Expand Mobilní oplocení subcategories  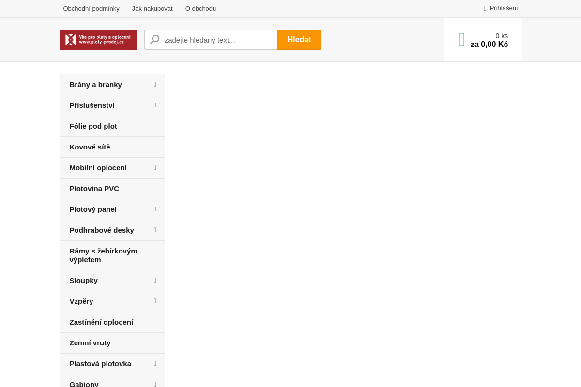tap(155, 168)
